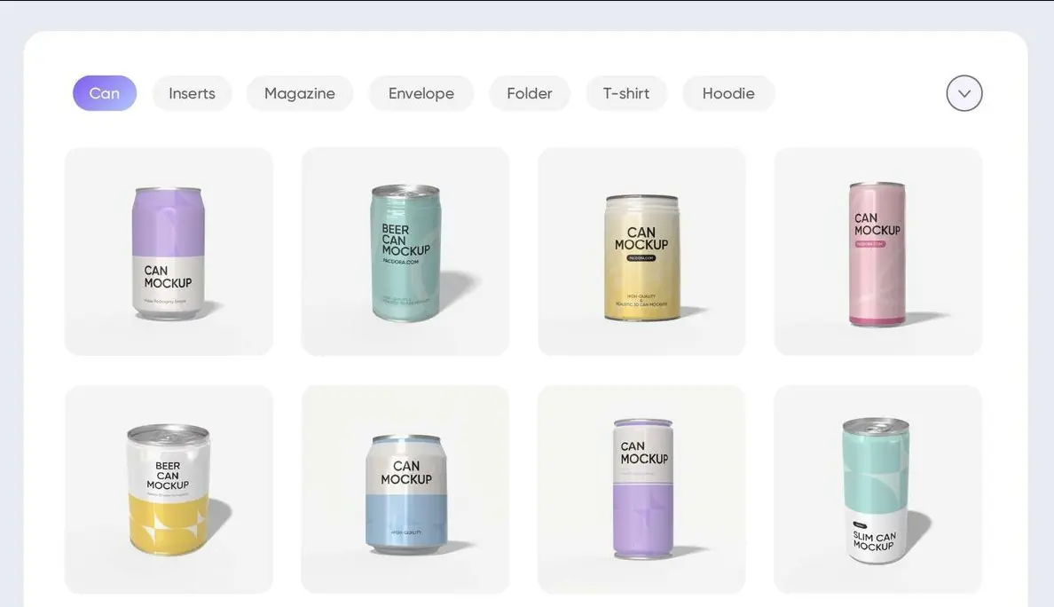
Task: Select the Envelope category chip
Action: click(x=421, y=91)
